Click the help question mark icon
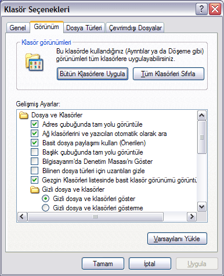The height and width of the screenshot is (276, 224). [x=201, y=9]
